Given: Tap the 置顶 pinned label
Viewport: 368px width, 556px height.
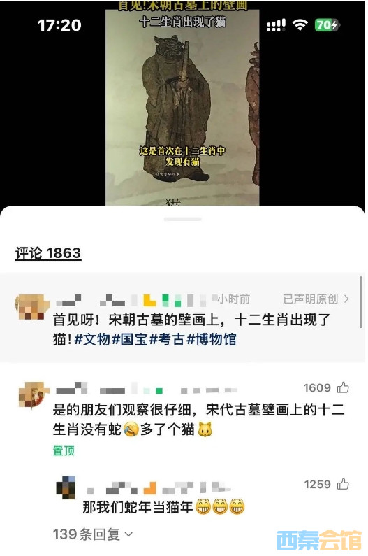Looking at the screenshot, I should click(x=64, y=450).
